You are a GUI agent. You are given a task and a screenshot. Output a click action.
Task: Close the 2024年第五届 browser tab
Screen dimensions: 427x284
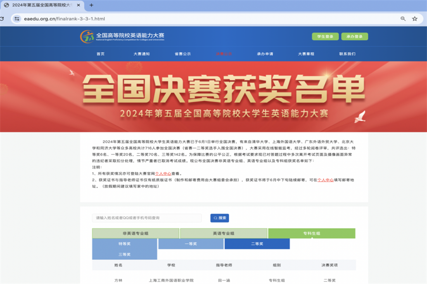coord(78,6)
